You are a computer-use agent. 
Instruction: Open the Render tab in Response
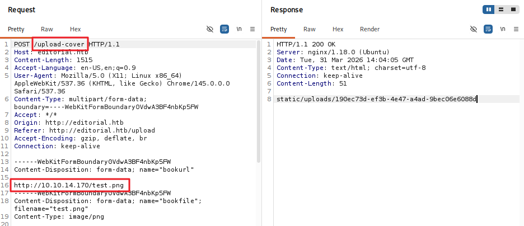[x=369, y=29]
